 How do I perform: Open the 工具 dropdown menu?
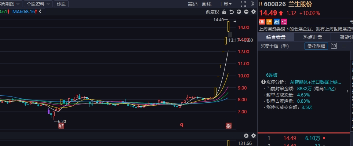pos(225,4)
